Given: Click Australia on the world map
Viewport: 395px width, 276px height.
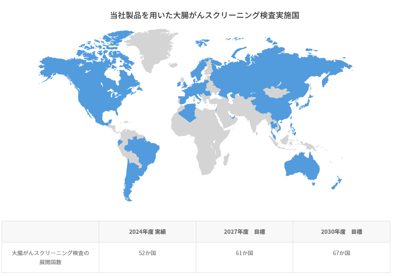Looking at the screenshot, I should pos(302,166).
